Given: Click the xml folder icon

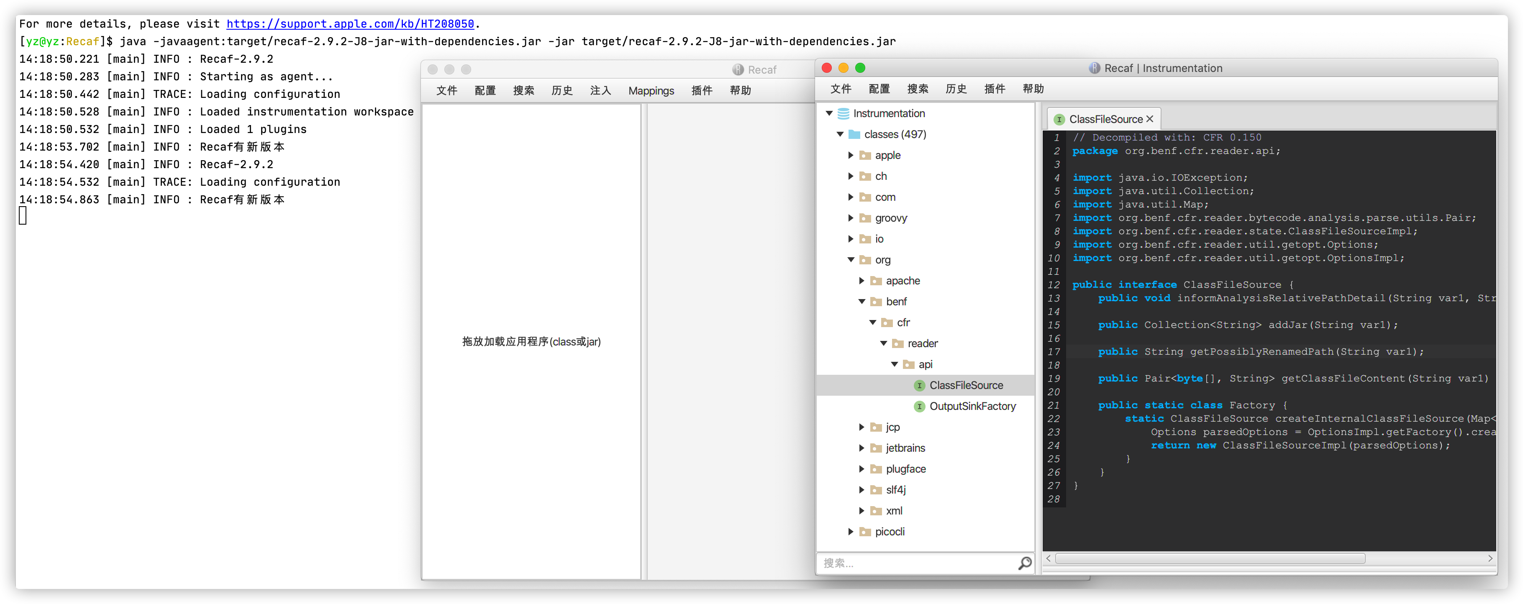Looking at the screenshot, I should pyautogui.click(x=876, y=511).
